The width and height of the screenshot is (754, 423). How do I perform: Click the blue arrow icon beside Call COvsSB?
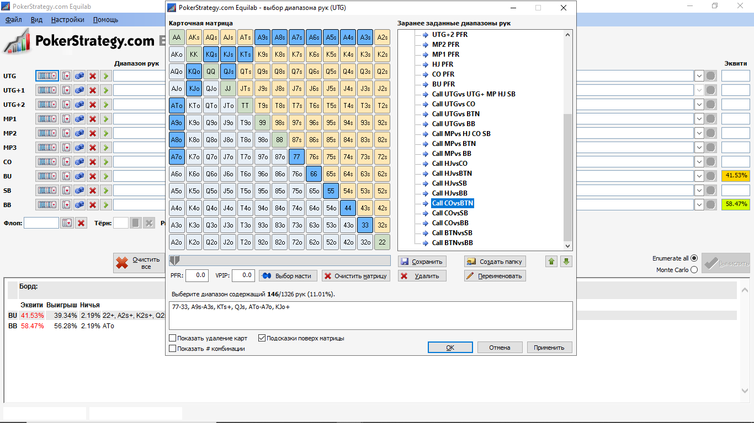click(425, 213)
